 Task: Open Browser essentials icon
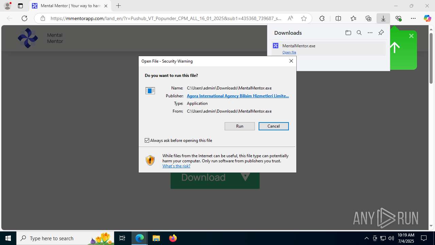(x=398, y=18)
